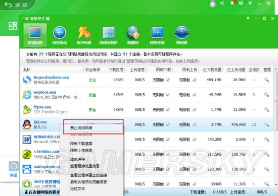Edit upload limit for iexplore.exe
Image resolution: width=278 pixels, height=196 pixels.
[194, 95]
